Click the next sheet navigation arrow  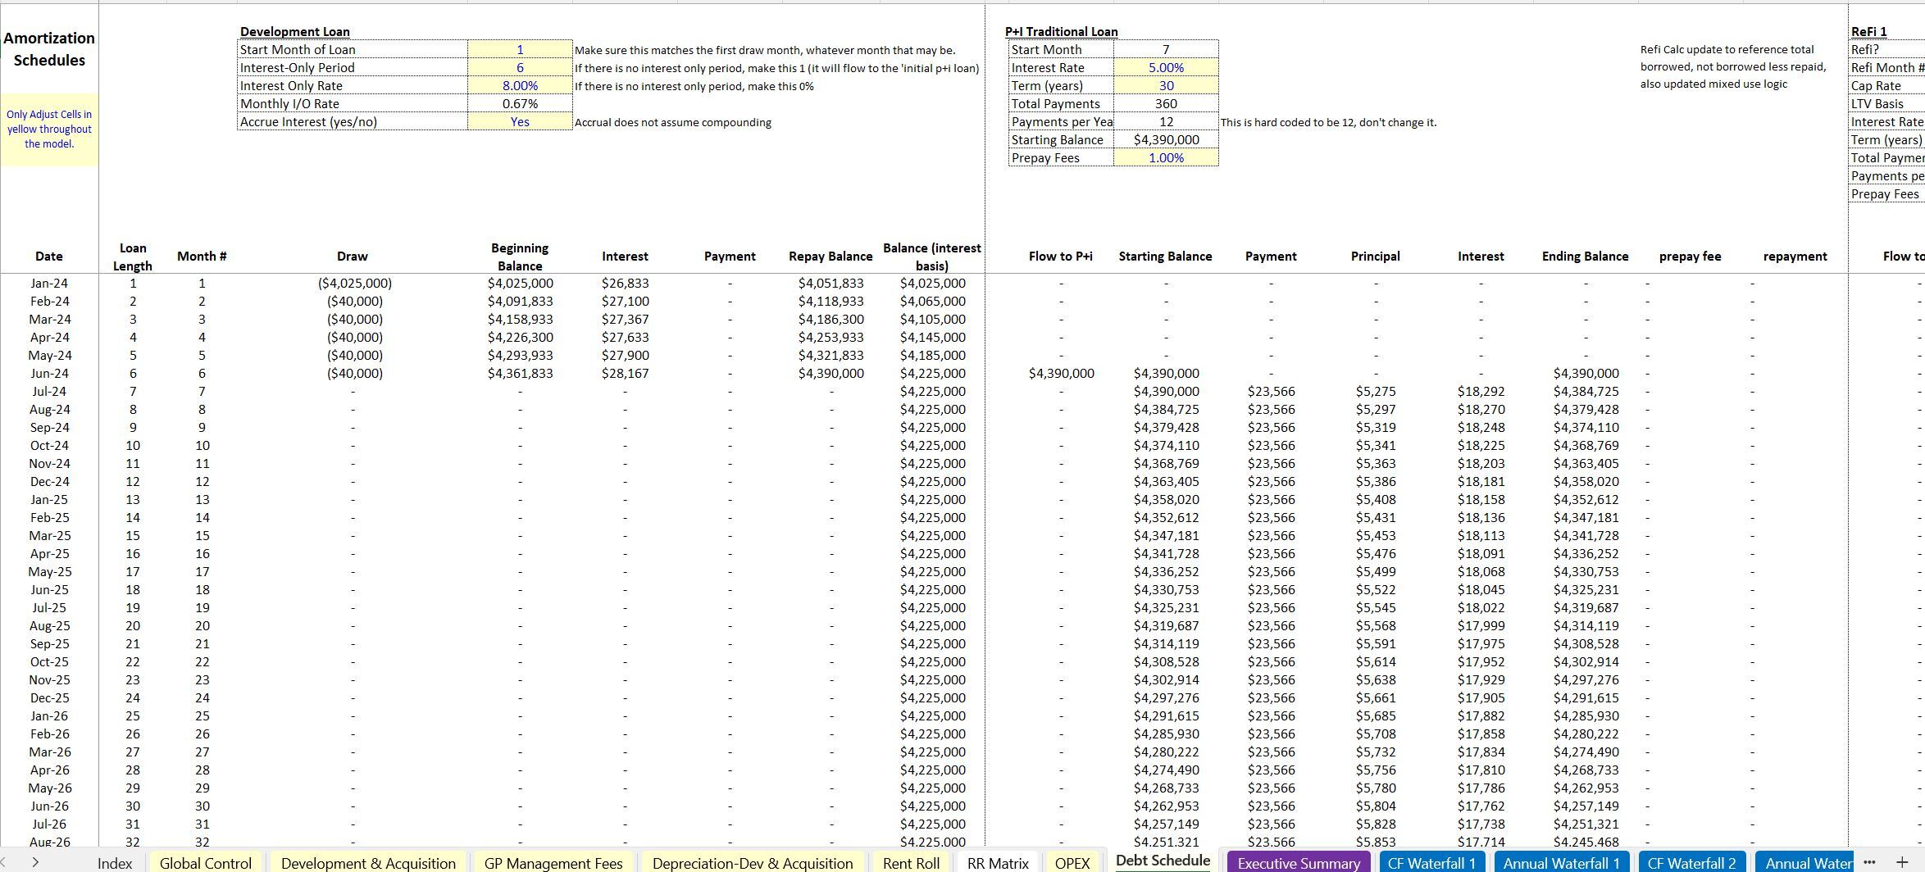pyautogui.click(x=35, y=862)
